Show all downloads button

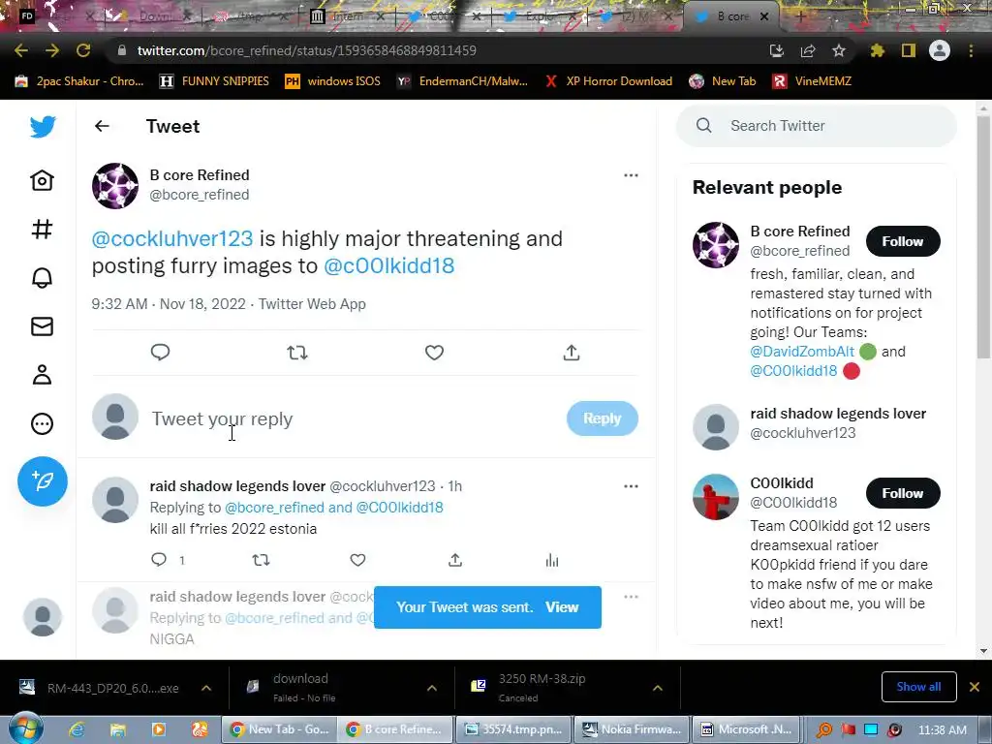click(918, 687)
